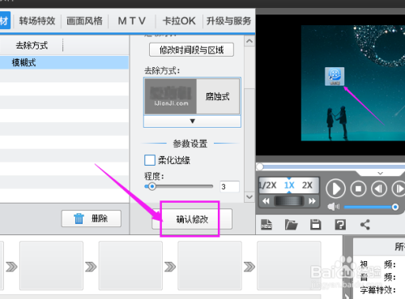Screen dimensions: 405x299
Task: Enable the 柔化边缘 checkbox
Action: pyautogui.click(x=150, y=160)
